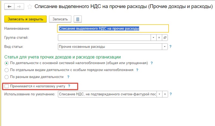Add to favorites with the star icon

(29, 7)
